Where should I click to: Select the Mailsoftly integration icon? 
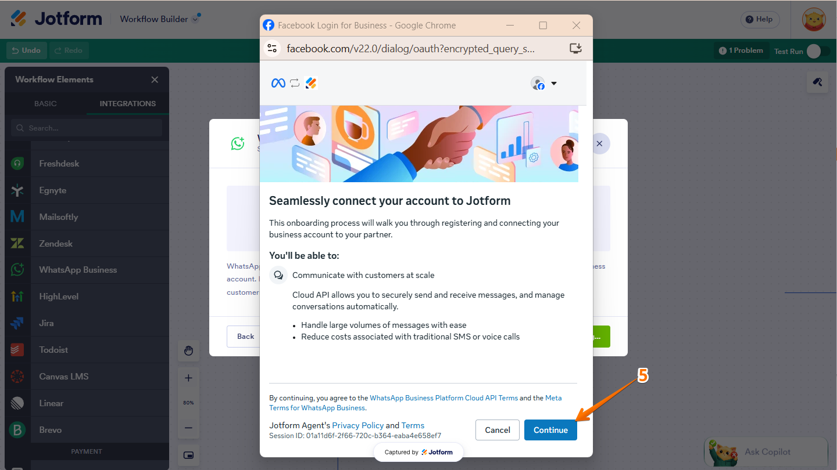(17, 217)
